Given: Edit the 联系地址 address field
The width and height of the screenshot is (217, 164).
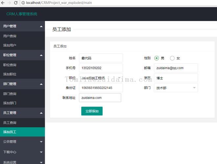Looking at the screenshot, I should click(100, 98).
